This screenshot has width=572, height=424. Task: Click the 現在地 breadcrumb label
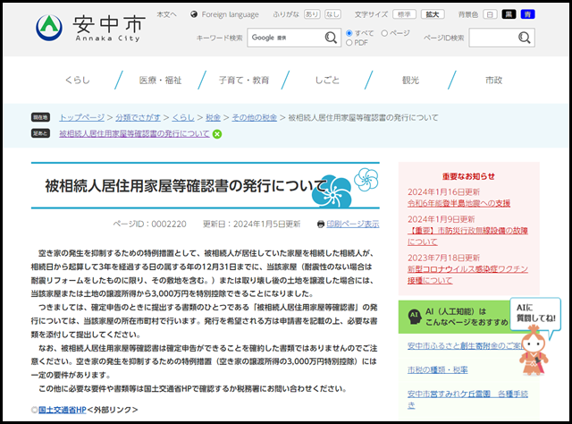(x=40, y=117)
